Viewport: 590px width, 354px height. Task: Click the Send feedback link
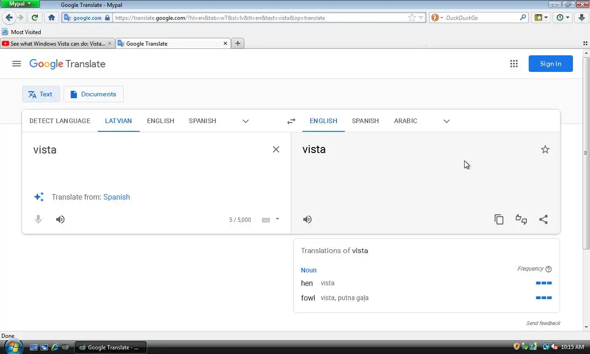543,323
